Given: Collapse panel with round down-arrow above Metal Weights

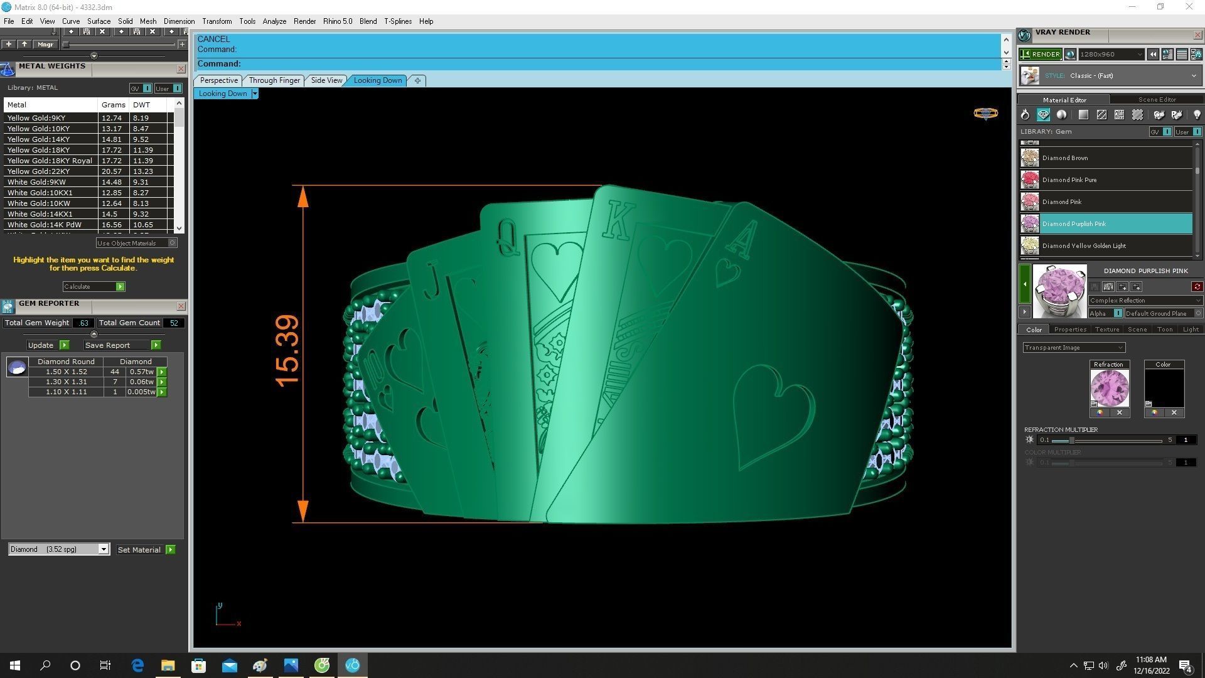Looking at the screenshot, I should pyautogui.click(x=94, y=56).
